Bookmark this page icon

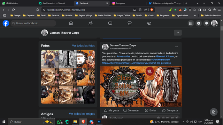click(37, 10)
